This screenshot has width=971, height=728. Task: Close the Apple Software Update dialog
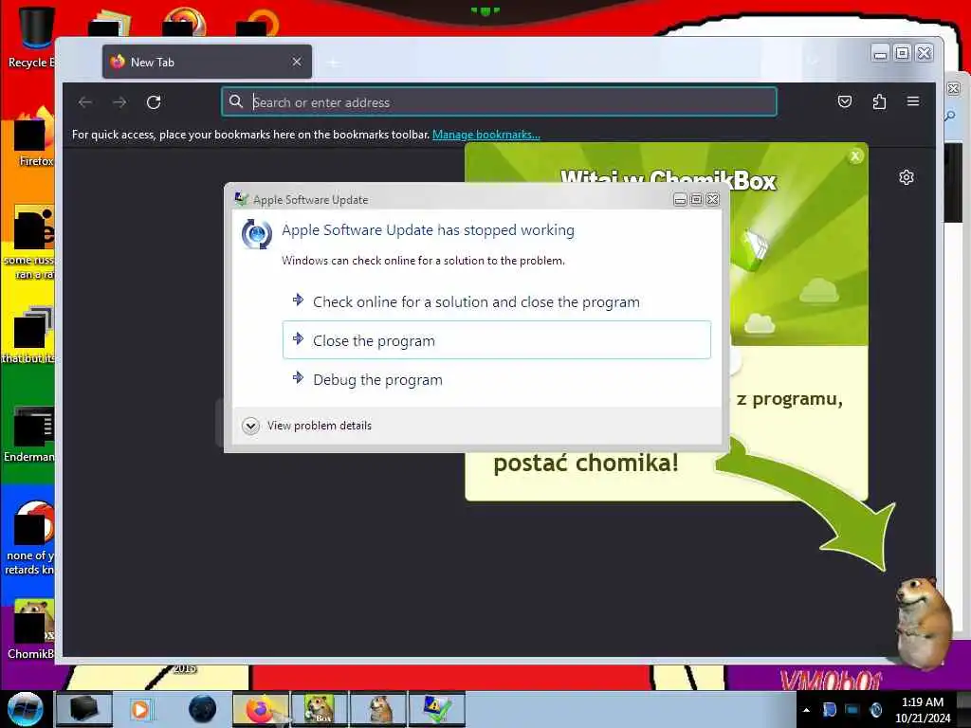(713, 199)
